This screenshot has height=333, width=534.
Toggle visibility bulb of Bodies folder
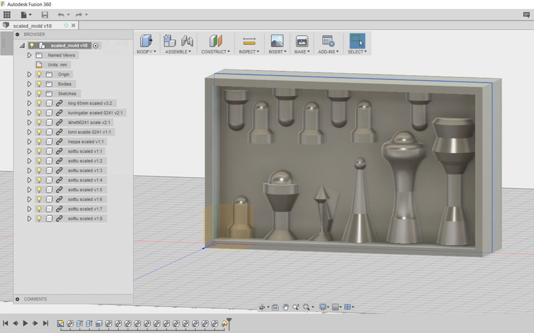click(x=39, y=84)
